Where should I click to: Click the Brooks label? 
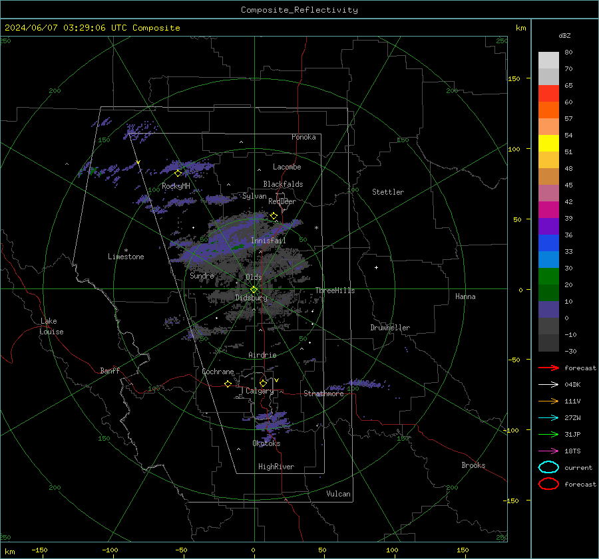(x=473, y=465)
